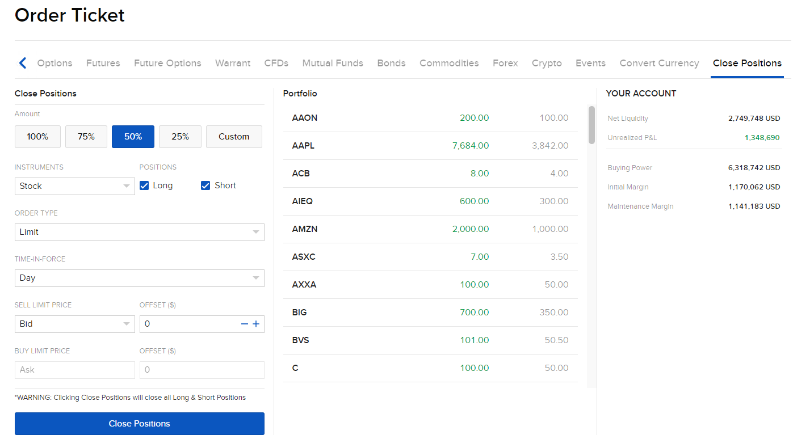Select the AAPL row in Portfolio

coord(430,146)
